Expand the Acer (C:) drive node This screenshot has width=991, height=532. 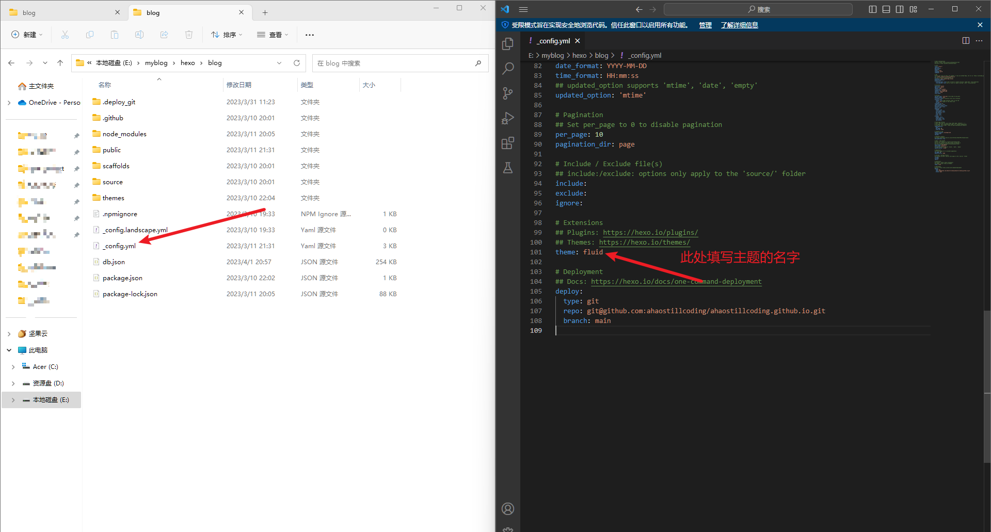[x=13, y=367]
